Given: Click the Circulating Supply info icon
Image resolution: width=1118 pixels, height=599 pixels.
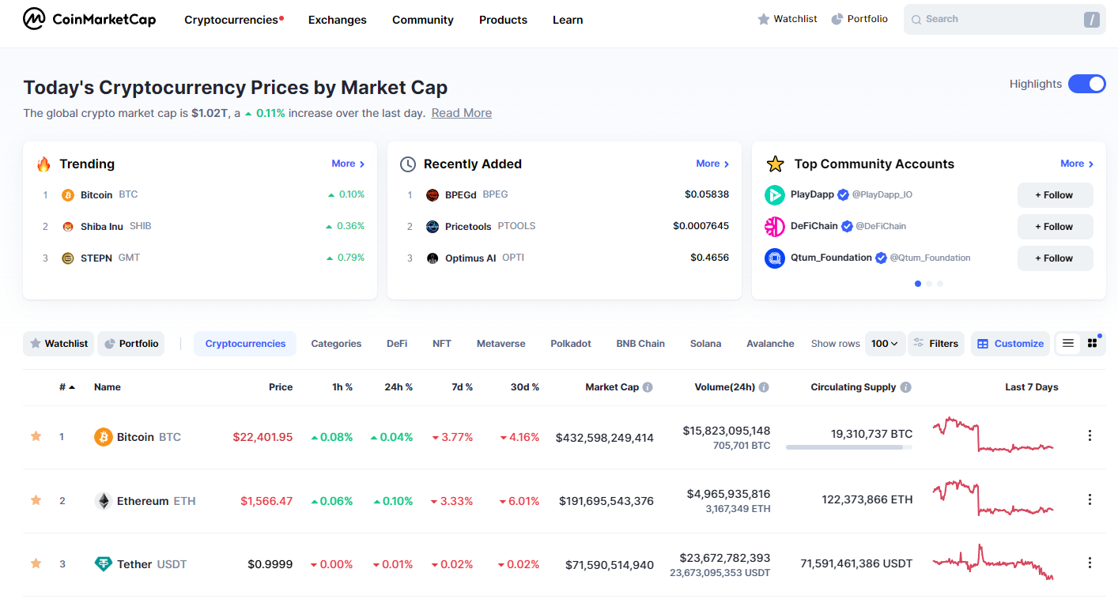Looking at the screenshot, I should [x=906, y=387].
